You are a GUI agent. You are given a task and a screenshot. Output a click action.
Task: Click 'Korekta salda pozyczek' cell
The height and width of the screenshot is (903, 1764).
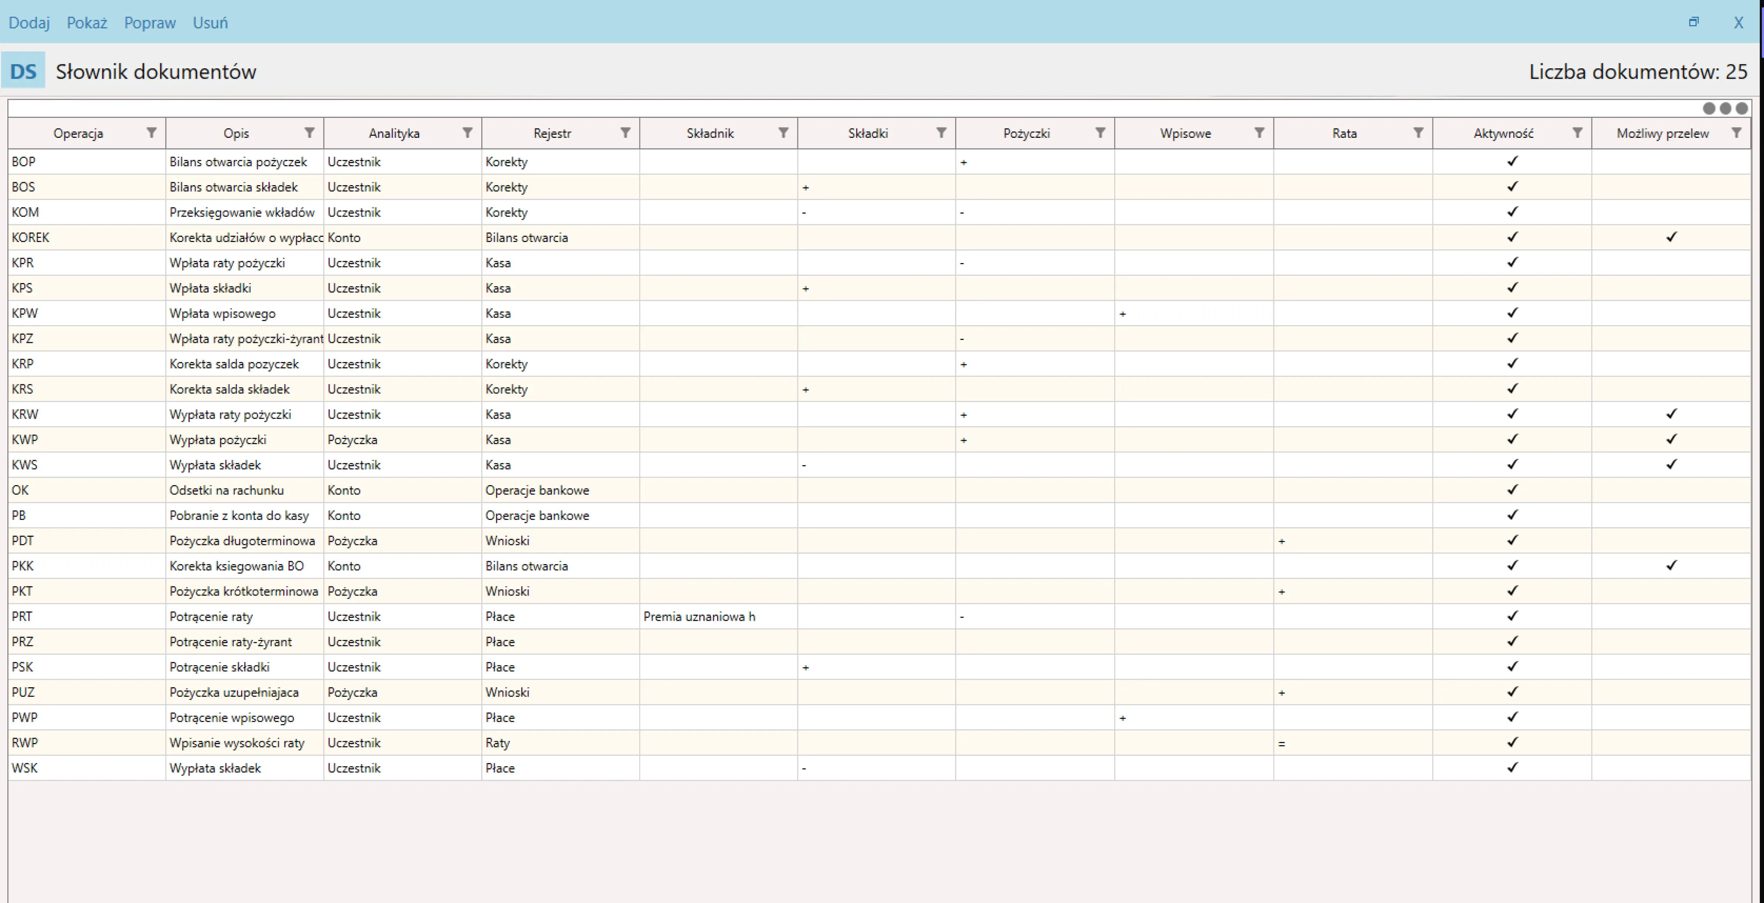coord(244,364)
